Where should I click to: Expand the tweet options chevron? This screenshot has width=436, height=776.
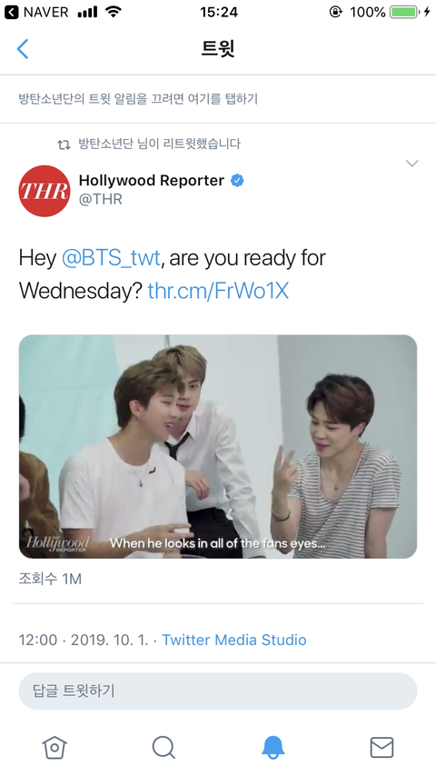point(411,163)
